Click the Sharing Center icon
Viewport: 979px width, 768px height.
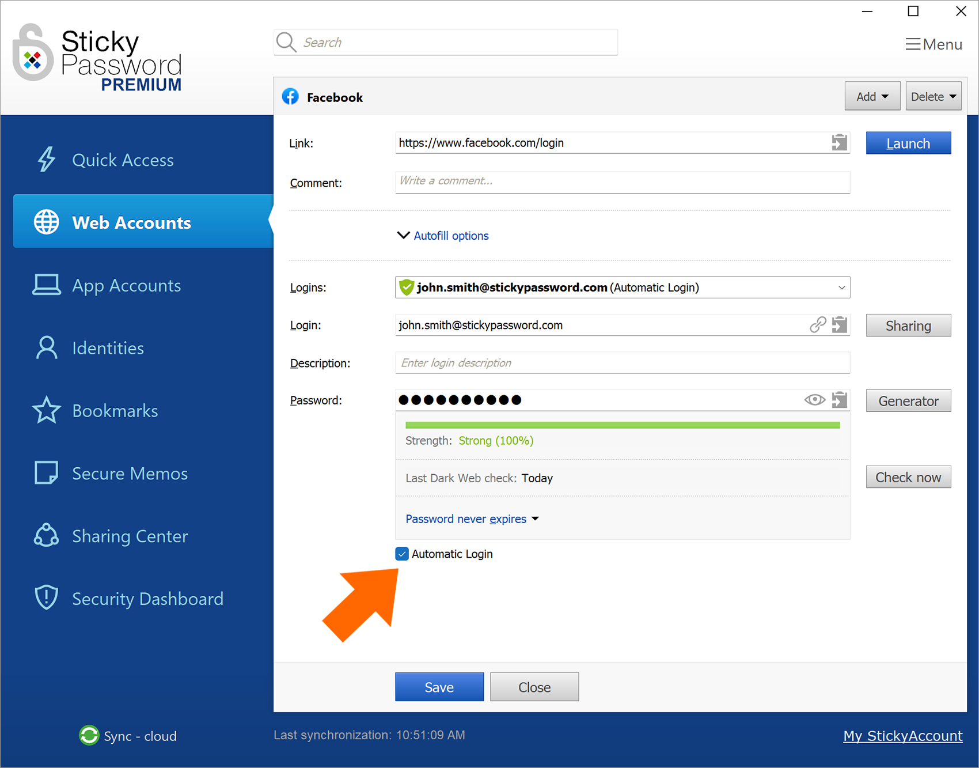point(47,535)
